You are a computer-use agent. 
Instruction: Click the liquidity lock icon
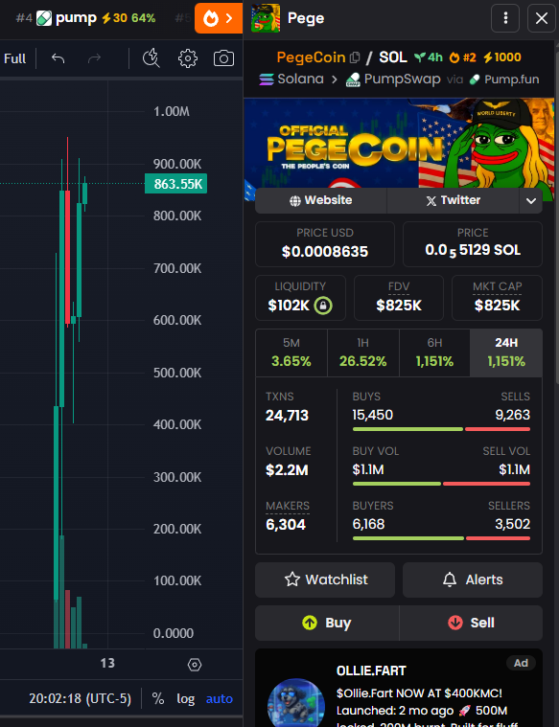pyautogui.click(x=323, y=306)
